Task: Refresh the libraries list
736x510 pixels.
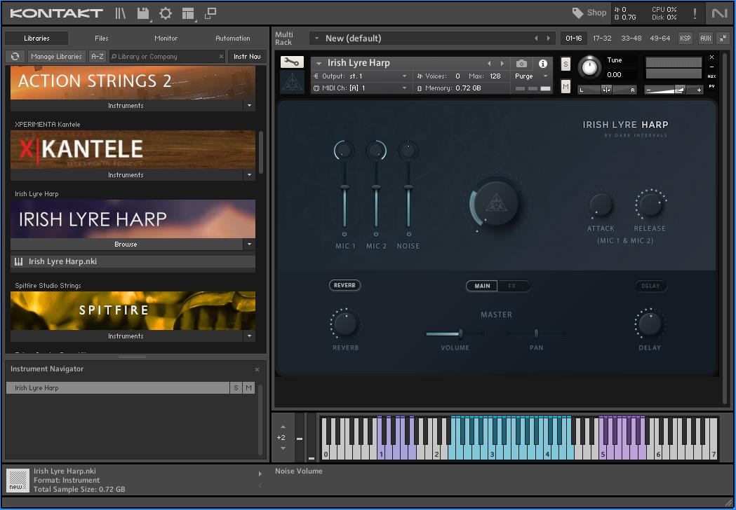Action: point(15,57)
